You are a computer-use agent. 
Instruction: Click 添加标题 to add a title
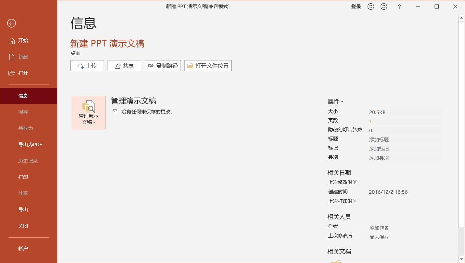pyautogui.click(x=379, y=139)
